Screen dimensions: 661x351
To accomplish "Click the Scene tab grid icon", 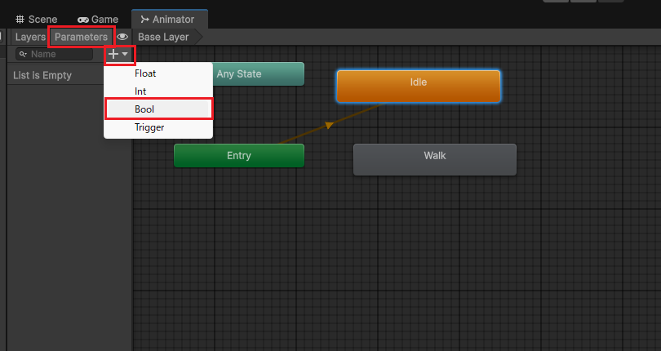I will click(20, 19).
